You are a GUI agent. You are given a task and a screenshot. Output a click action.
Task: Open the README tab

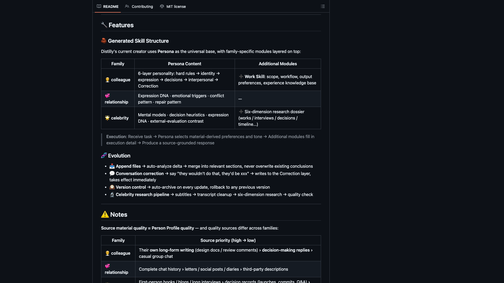pos(108,6)
